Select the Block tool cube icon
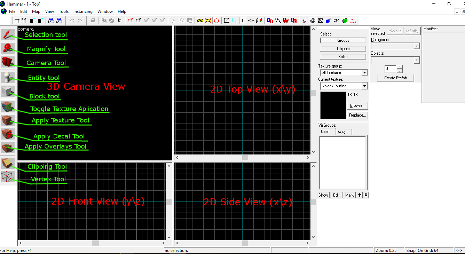 click(8, 92)
